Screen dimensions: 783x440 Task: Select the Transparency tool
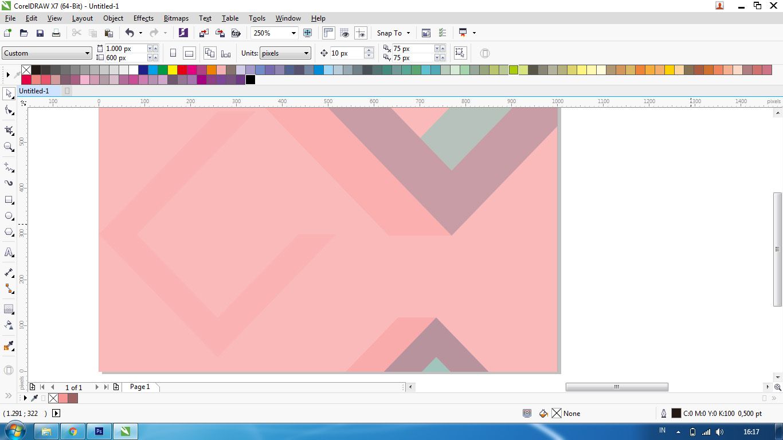tap(9, 325)
